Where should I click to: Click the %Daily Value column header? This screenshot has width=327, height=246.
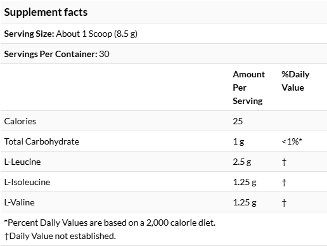tap(295, 81)
